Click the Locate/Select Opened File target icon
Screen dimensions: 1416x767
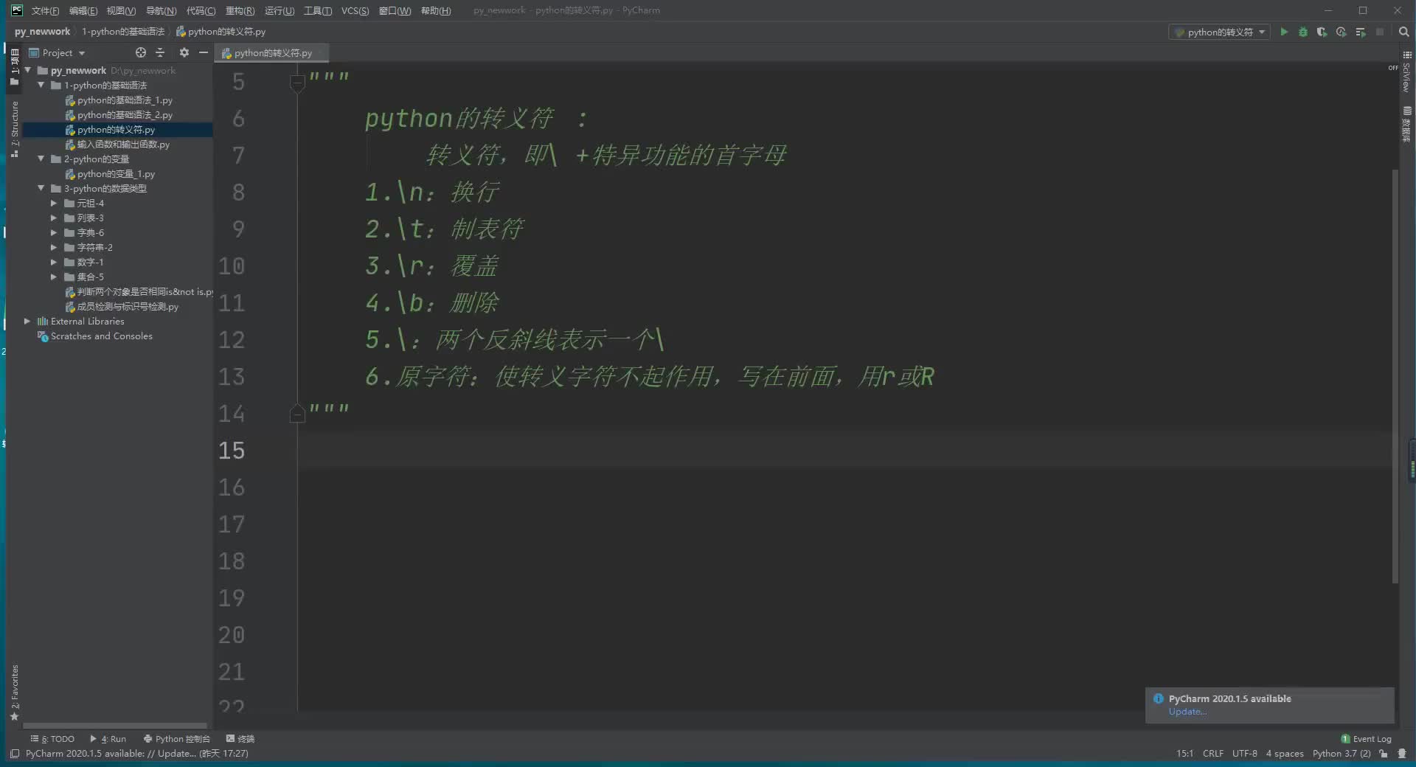pyautogui.click(x=141, y=52)
